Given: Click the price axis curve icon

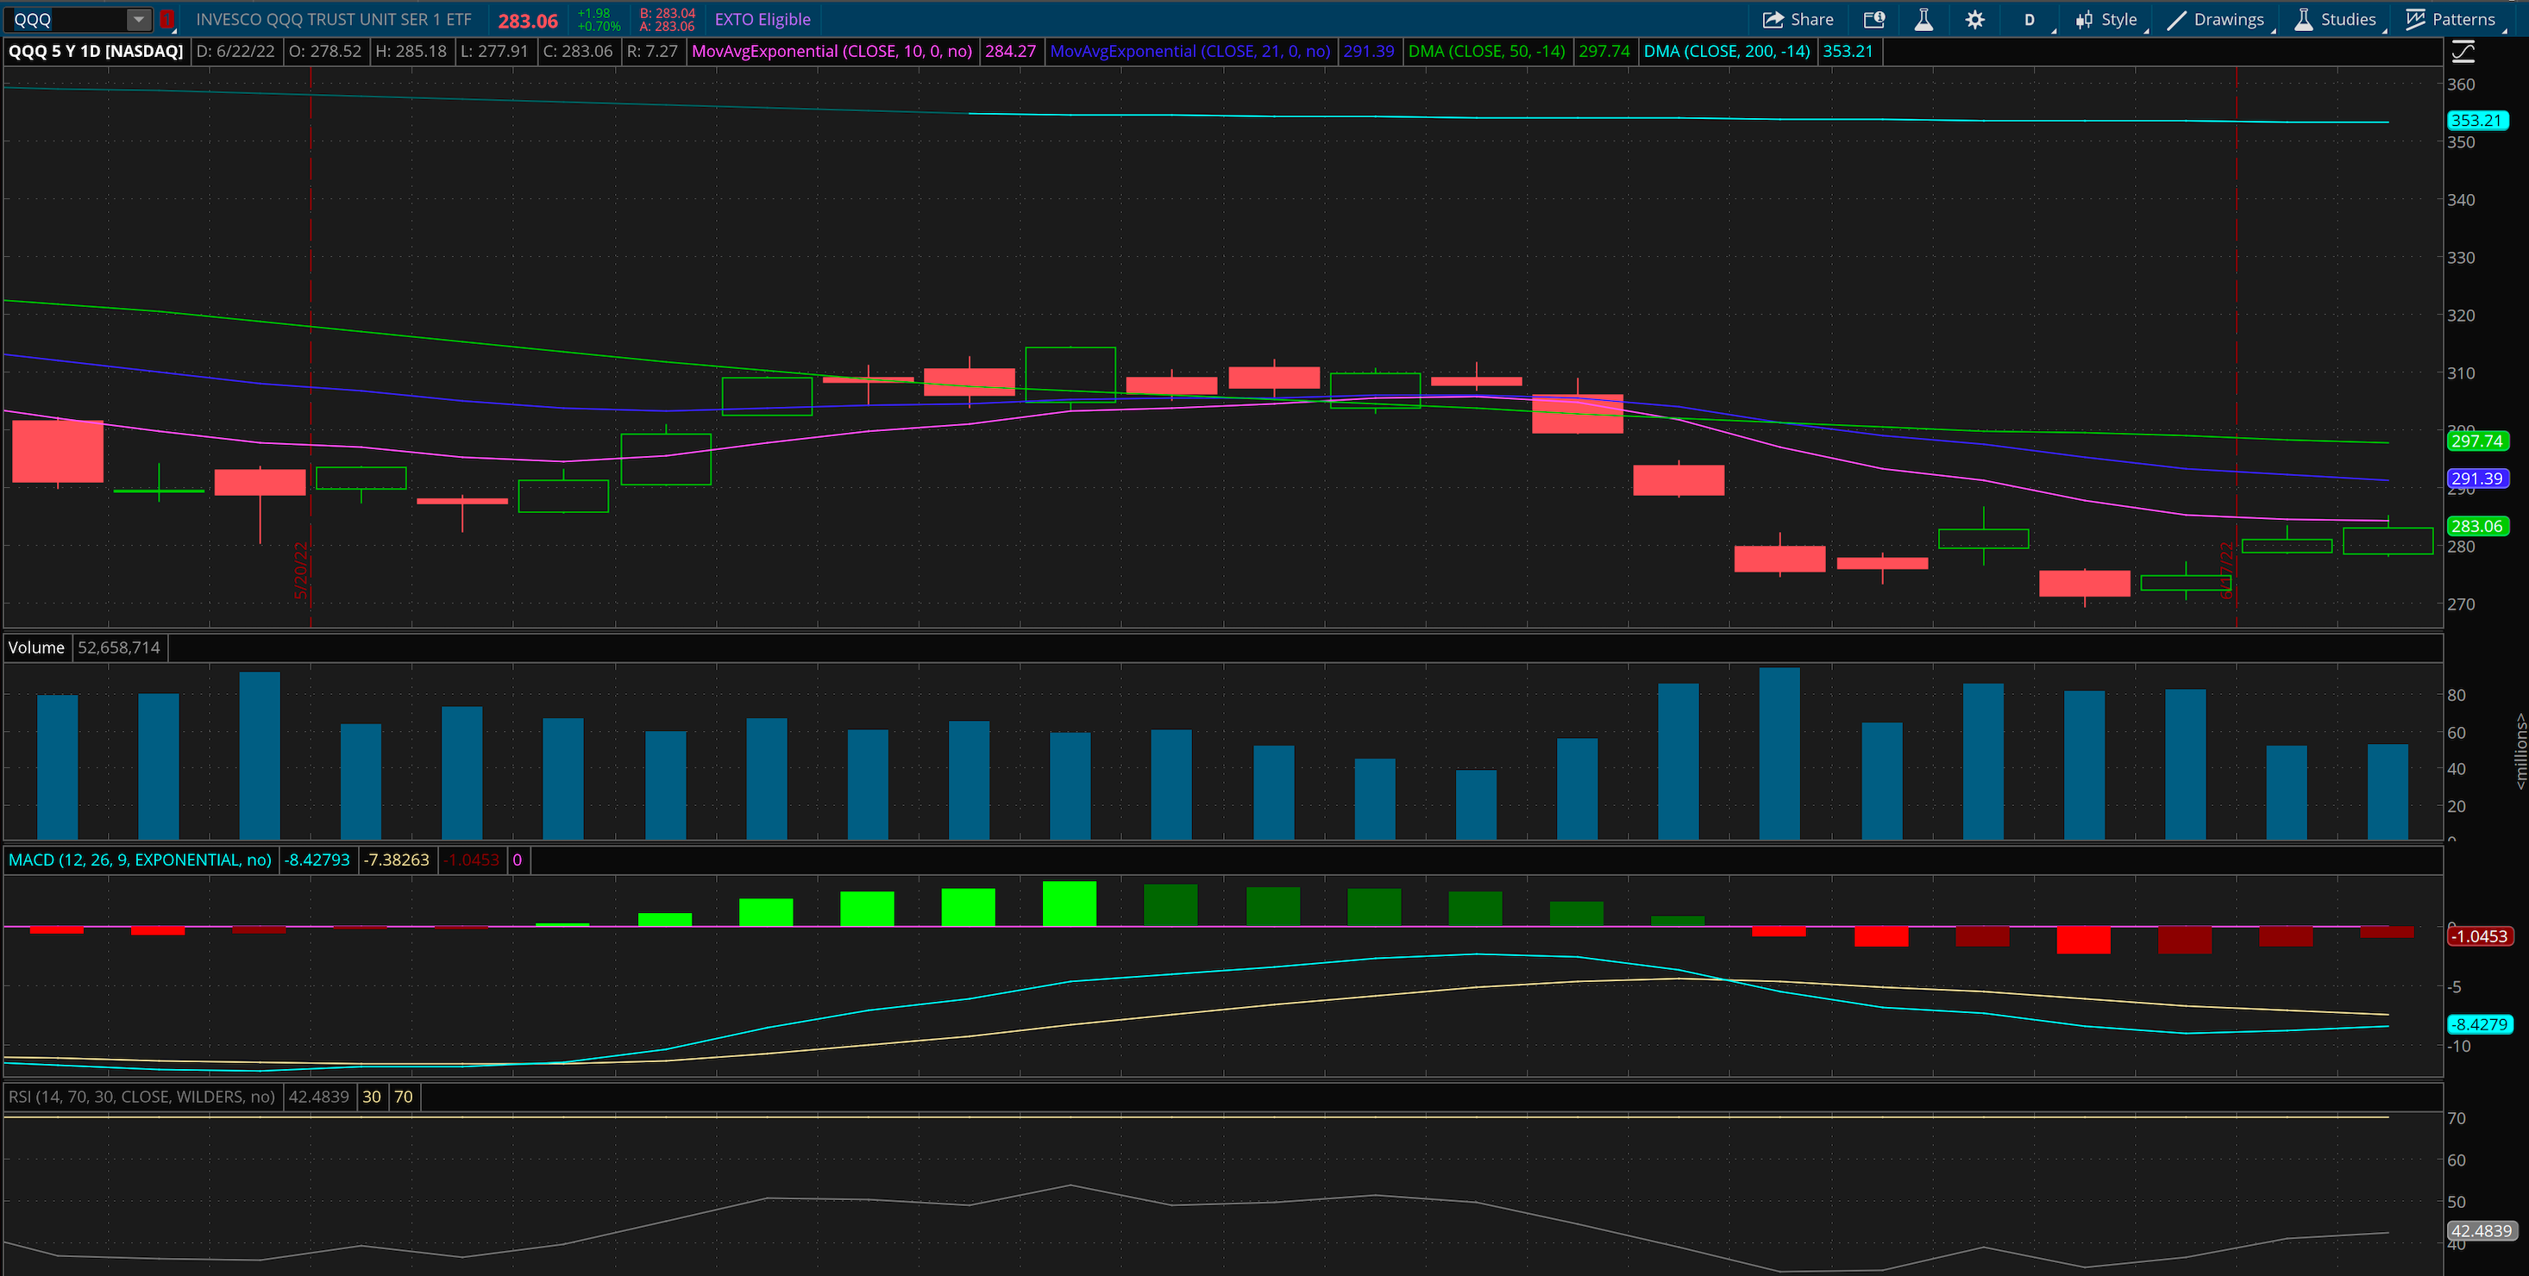Looking at the screenshot, I should [x=2463, y=51].
